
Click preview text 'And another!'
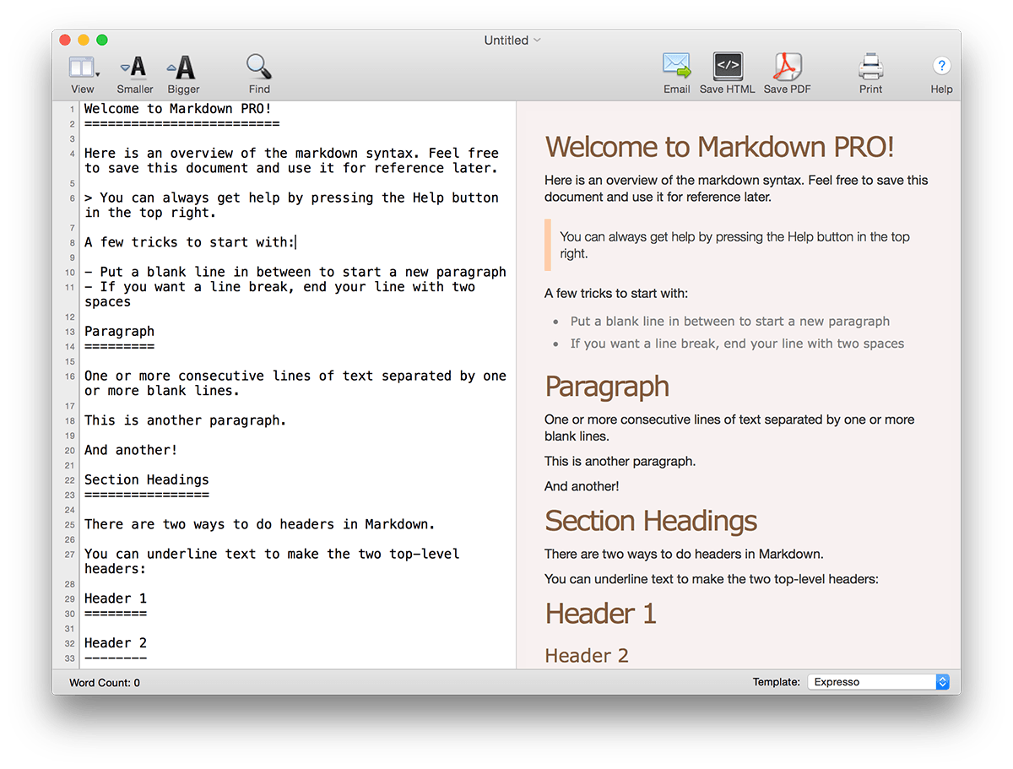pyautogui.click(x=582, y=486)
